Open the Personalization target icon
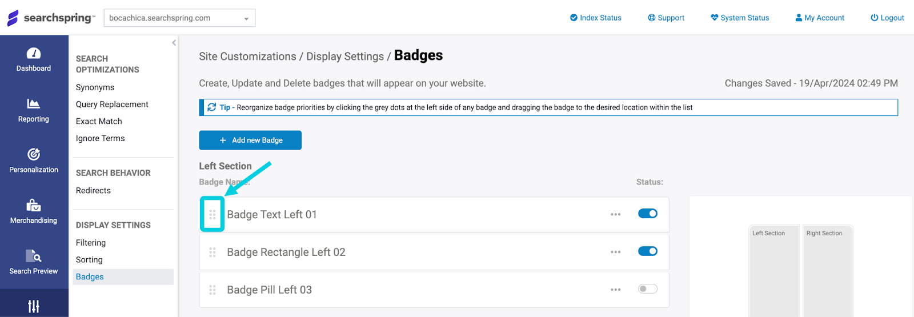This screenshot has width=914, height=317. click(x=34, y=154)
